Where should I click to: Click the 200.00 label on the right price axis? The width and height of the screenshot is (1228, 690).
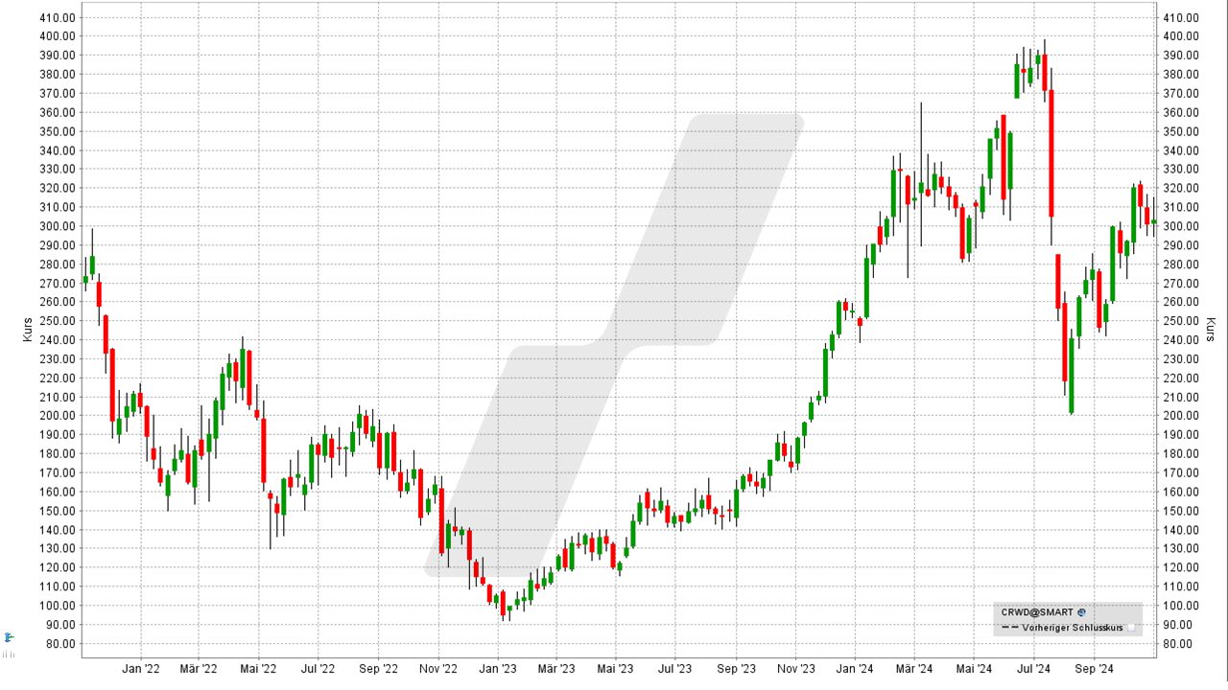(1178, 416)
